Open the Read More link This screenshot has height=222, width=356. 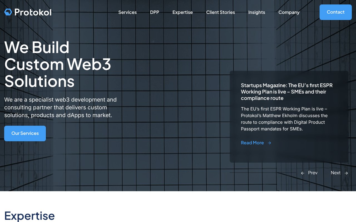click(x=252, y=143)
